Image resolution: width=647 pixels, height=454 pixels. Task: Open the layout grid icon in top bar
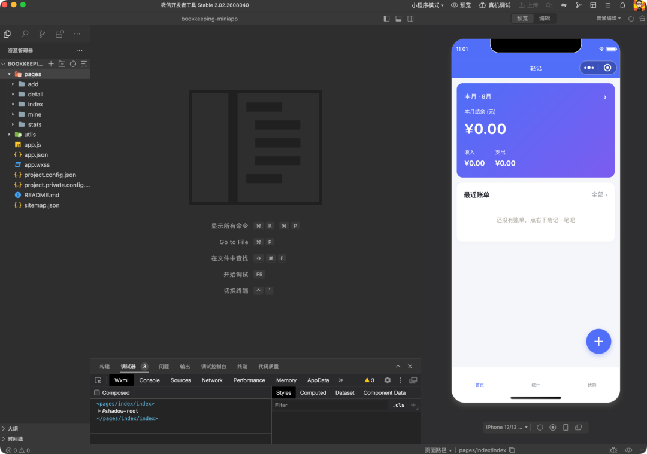[x=593, y=5]
